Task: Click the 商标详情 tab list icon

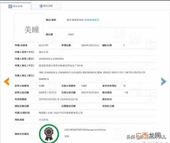Action: click(x=10, y=6)
